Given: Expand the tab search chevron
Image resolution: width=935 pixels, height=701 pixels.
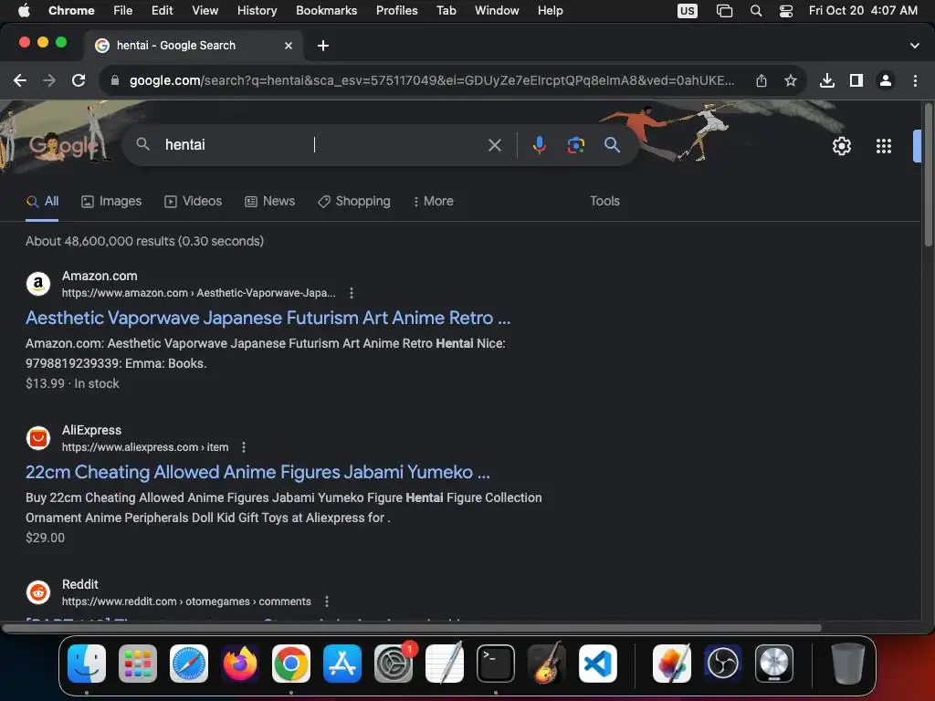Looking at the screenshot, I should pyautogui.click(x=915, y=46).
